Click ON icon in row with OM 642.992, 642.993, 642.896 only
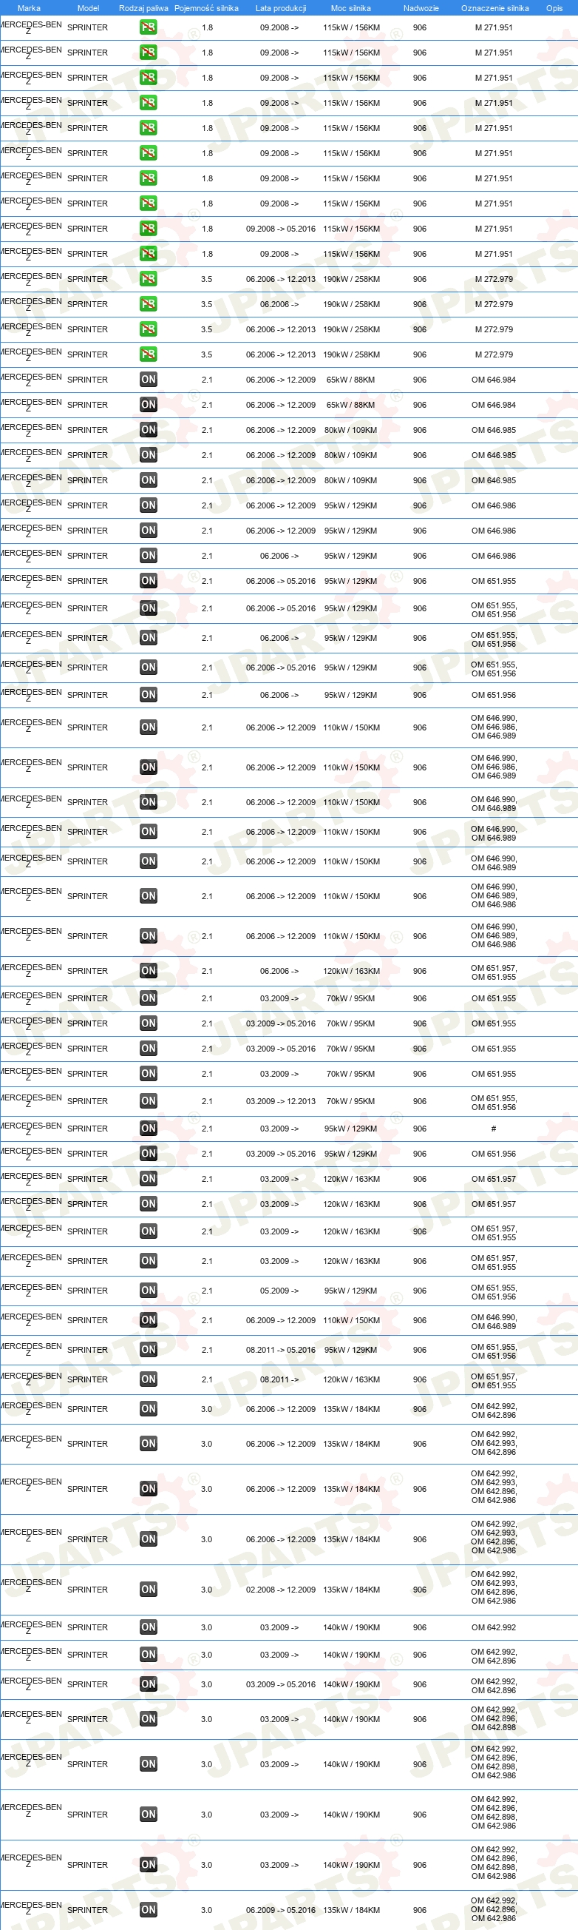This screenshot has width=578, height=1930. 149,1444
